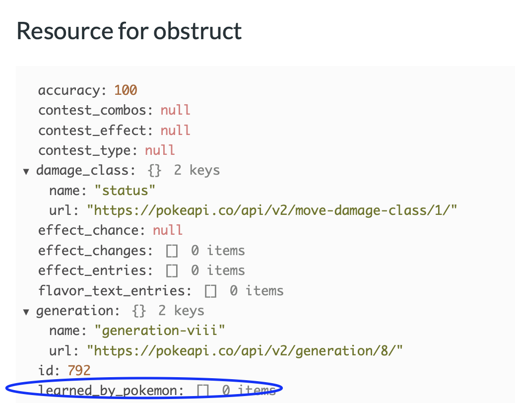Click the "generation-viii" name value
515x403 pixels.
tap(160, 331)
